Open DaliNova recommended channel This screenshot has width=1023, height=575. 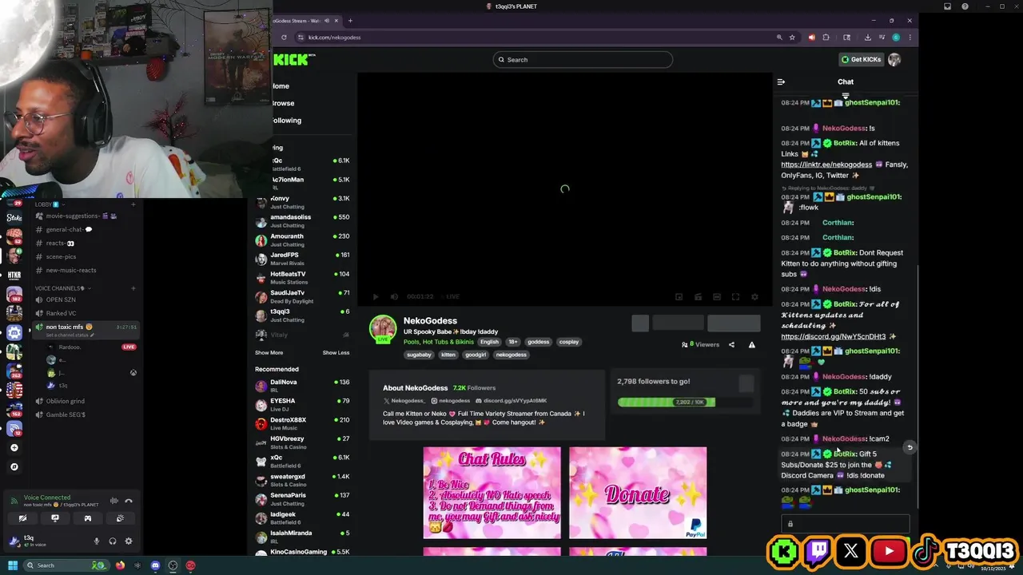click(302, 386)
